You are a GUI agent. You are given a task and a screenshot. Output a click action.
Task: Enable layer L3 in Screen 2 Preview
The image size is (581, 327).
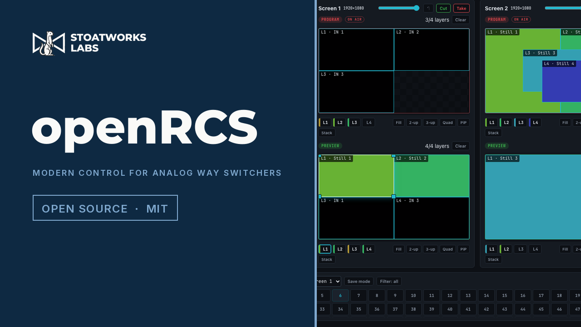coord(521,249)
